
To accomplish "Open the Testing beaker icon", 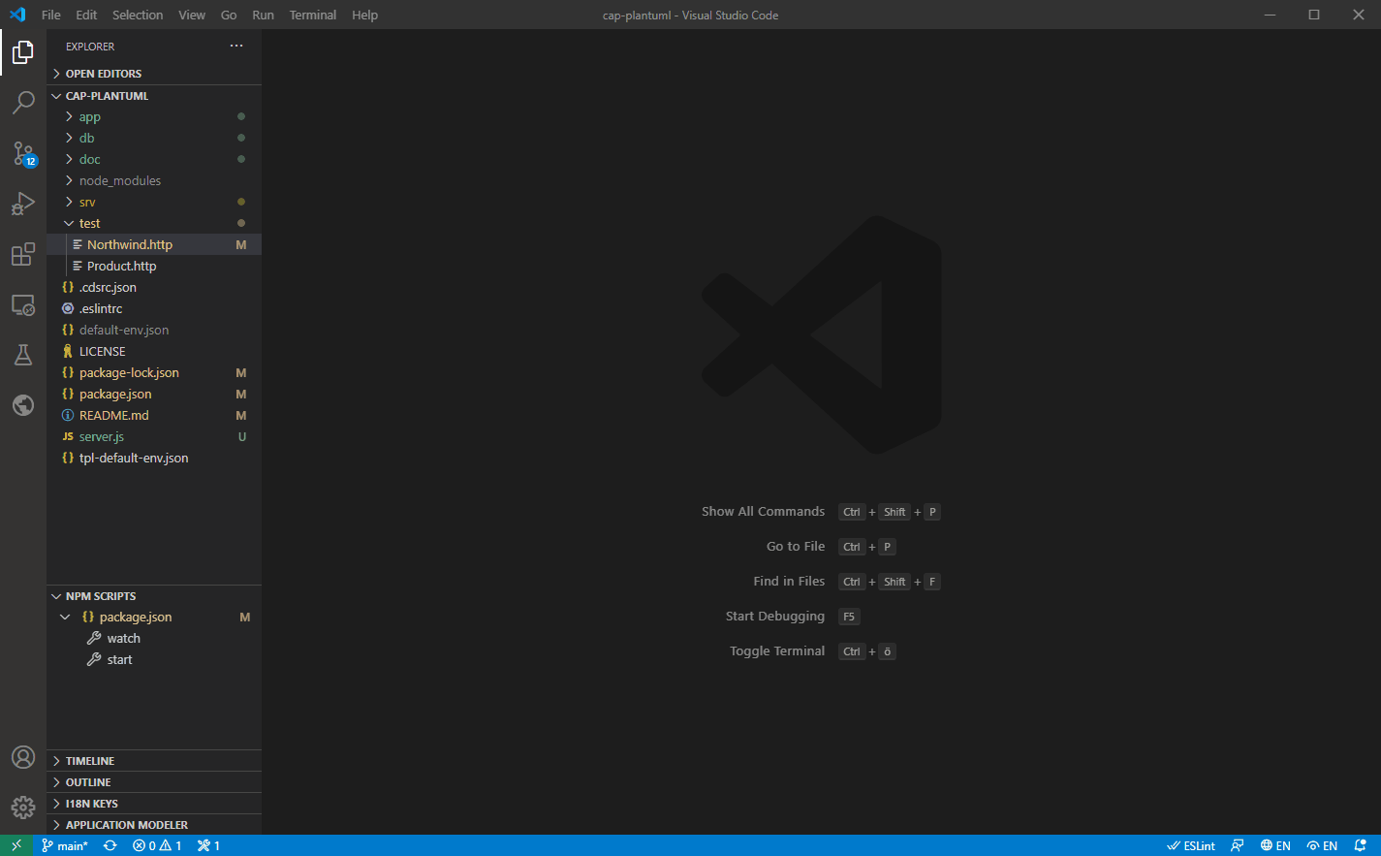I will 23,355.
